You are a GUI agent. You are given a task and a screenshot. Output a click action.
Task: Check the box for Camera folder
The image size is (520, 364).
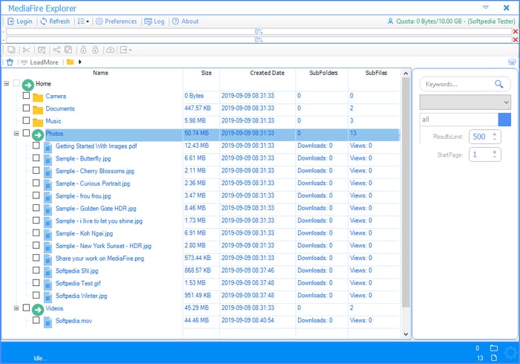(x=26, y=97)
